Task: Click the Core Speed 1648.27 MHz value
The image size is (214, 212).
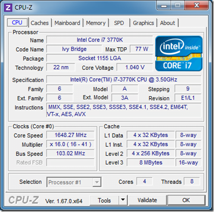Action: (x=70, y=135)
